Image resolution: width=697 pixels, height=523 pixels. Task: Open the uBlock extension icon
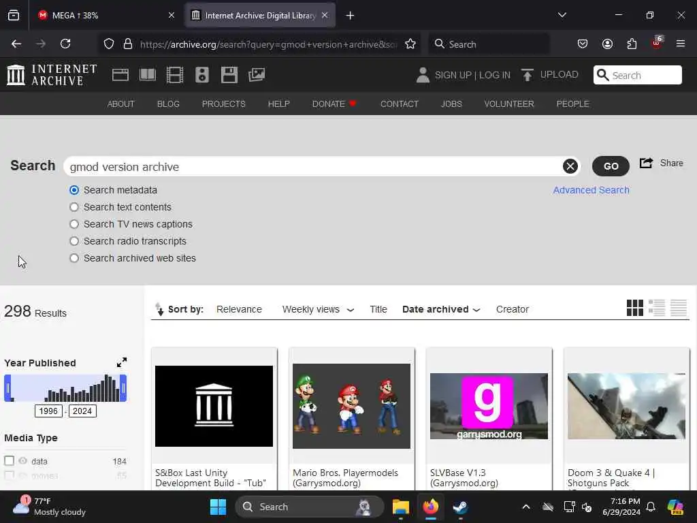coord(657,43)
